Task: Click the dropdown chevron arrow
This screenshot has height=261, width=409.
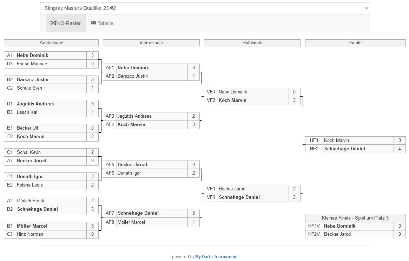Action: (x=366, y=8)
